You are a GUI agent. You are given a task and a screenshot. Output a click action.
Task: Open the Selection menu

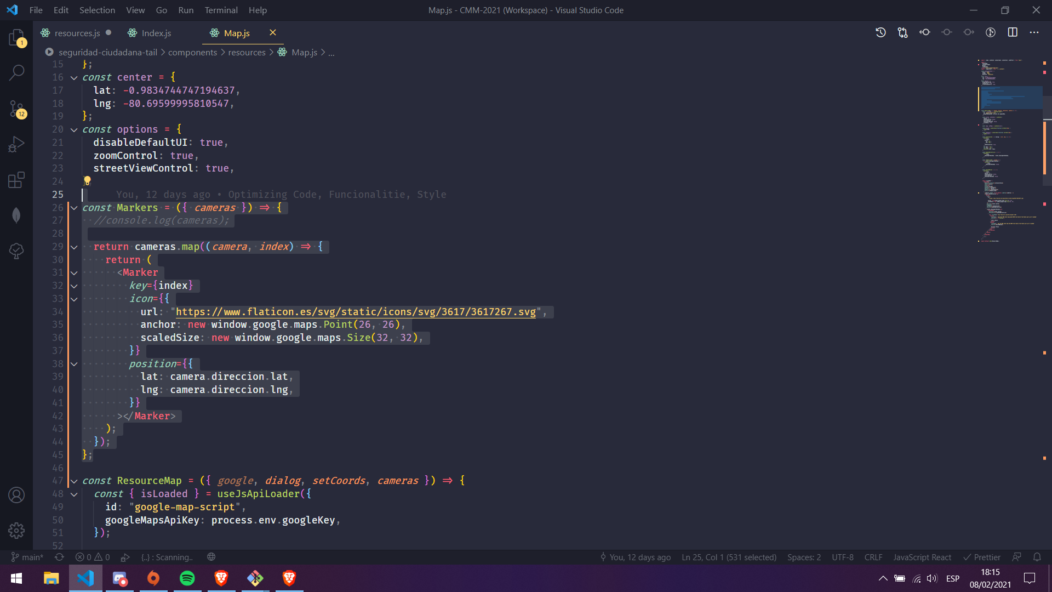tap(97, 10)
